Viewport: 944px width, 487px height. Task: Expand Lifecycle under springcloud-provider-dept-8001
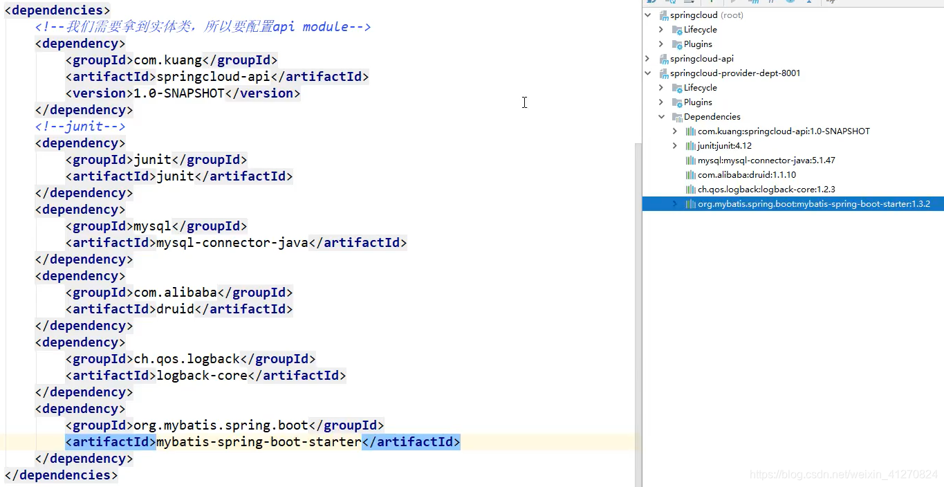pos(661,88)
